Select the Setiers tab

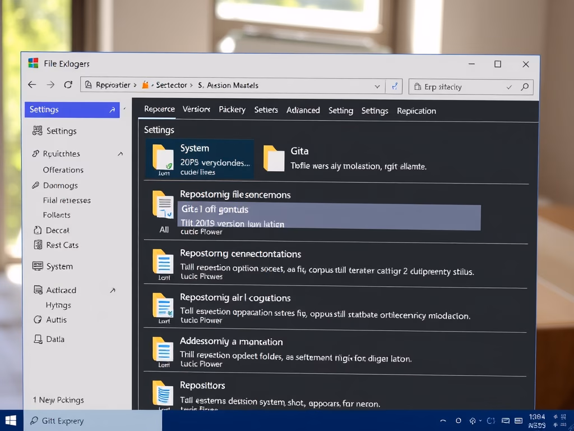266,110
